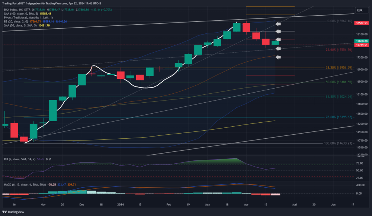Select the SMA 50 indicator legend
372x216 pixels.
point(17,25)
